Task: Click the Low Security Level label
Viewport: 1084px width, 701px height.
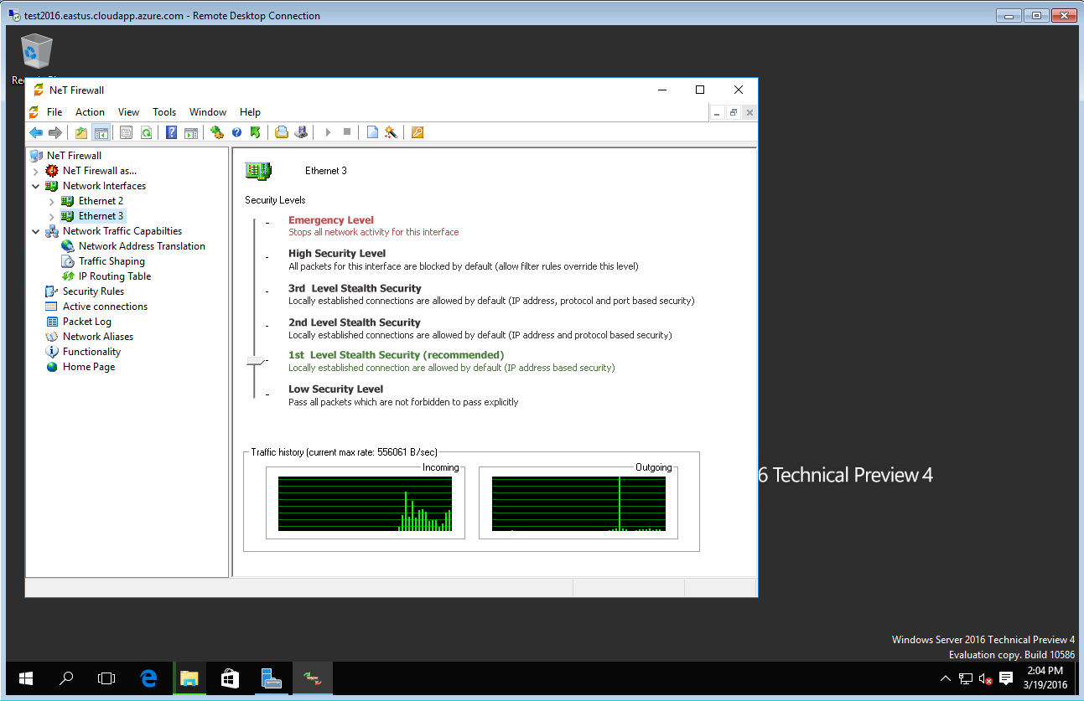Action: click(x=335, y=389)
